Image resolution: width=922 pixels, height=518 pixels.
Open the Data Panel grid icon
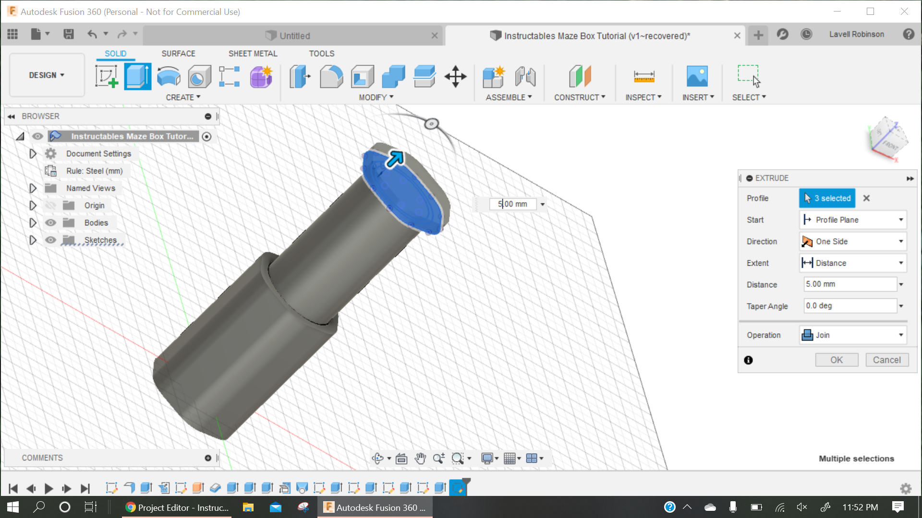coord(12,34)
